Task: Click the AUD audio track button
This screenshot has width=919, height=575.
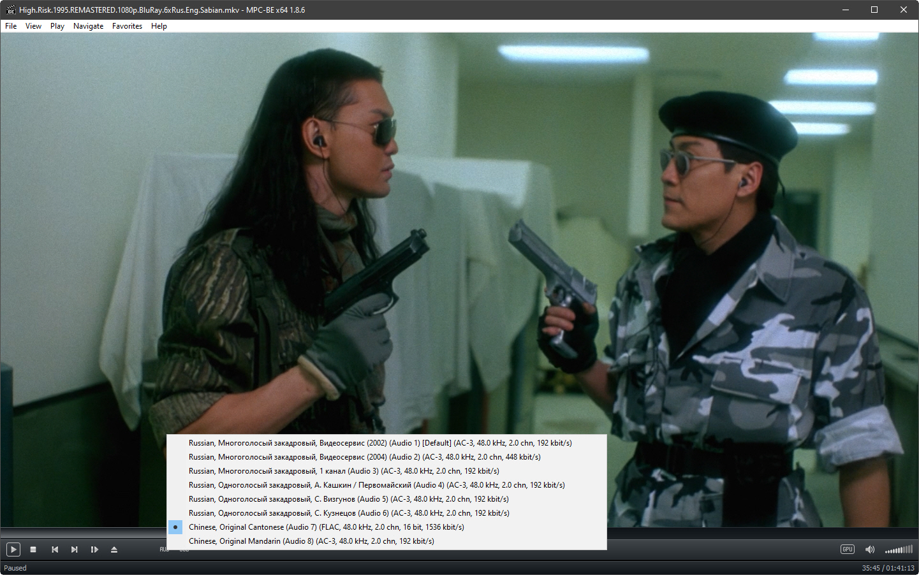Action: click(163, 550)
